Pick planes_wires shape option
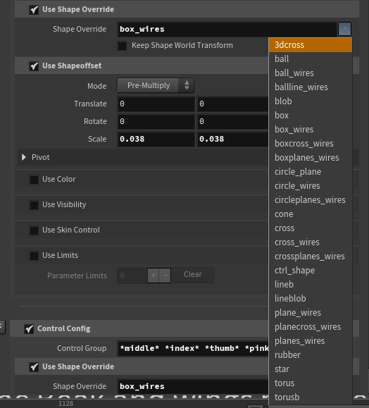Viewport: 369px width, 408px height. coord(311,340)
